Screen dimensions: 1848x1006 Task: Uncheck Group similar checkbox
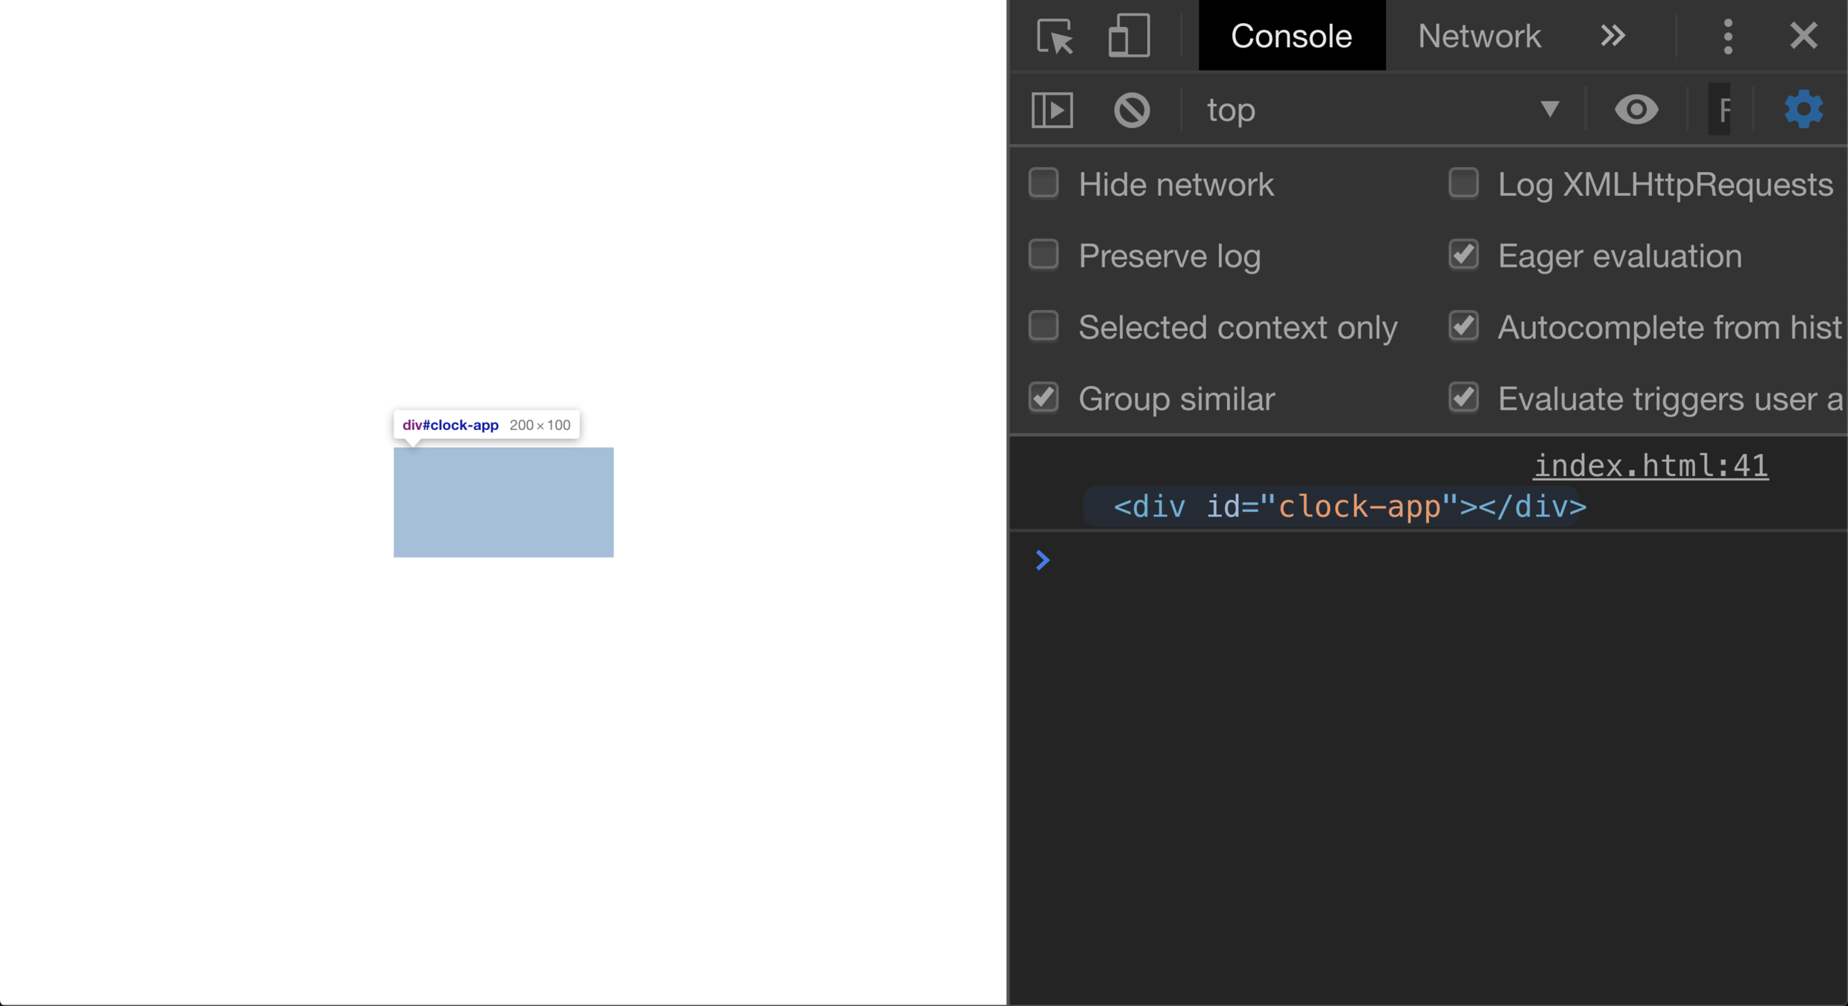click(x=1043, y=398)
